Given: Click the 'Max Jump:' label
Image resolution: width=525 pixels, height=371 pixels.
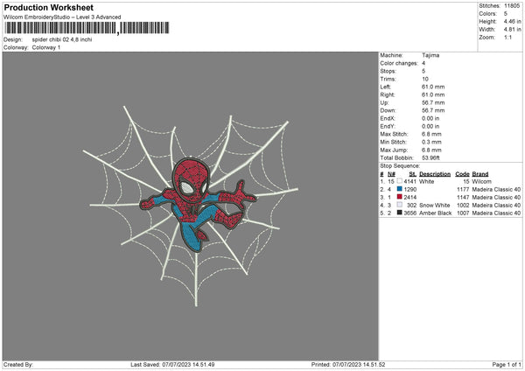Looking at the screenshot, I should pos(394,150).
